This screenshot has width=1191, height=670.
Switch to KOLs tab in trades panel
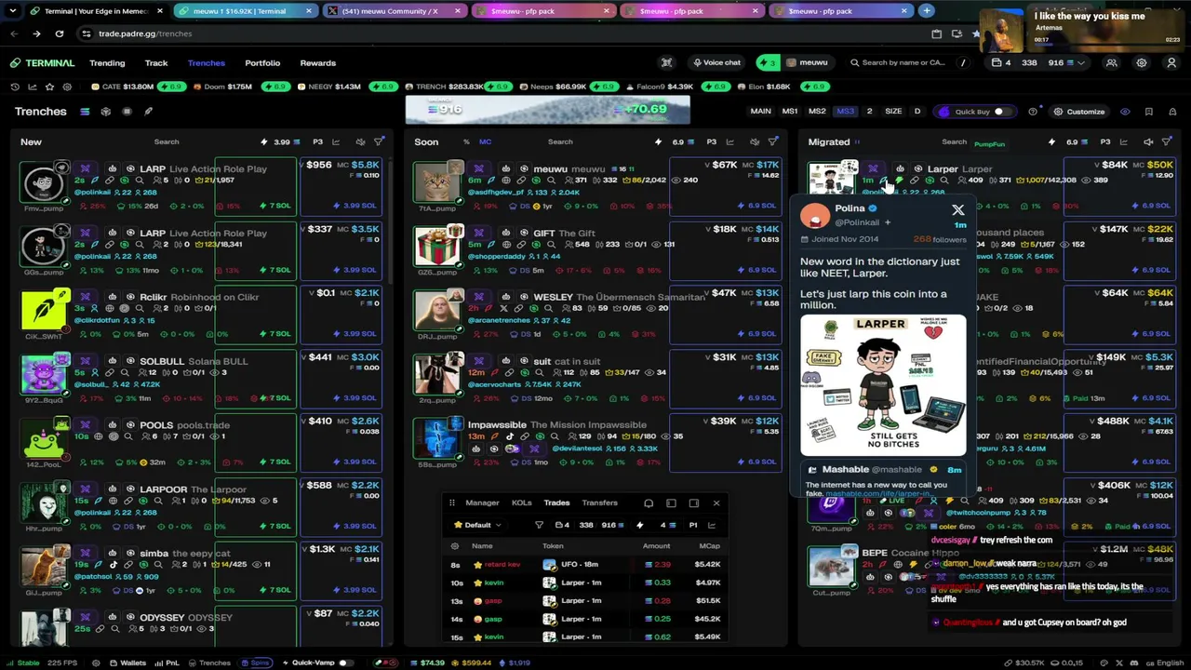(522, 503)
